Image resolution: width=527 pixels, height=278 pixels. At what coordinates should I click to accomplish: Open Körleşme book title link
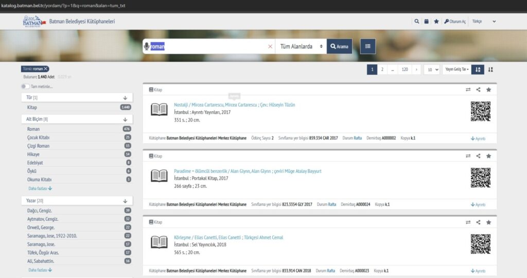(x=229, y=237)
